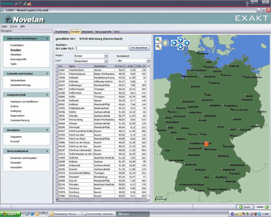Open the Windows Start menu

10,214
